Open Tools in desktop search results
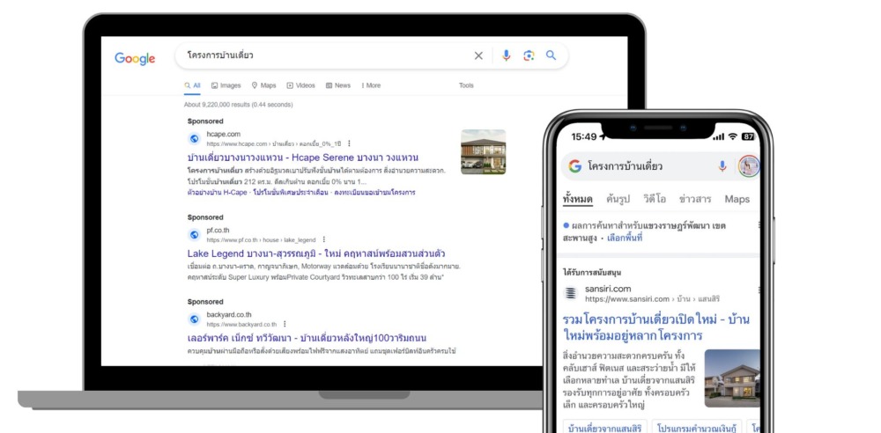Screen dimensions: 881x433 click(x=466, y=85)
